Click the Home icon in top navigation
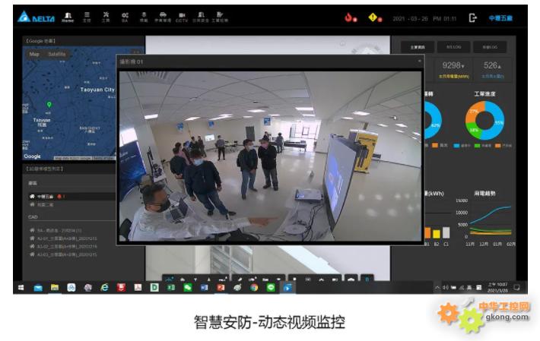This screenshot has width=540, height=341. (x=68, y=17)
